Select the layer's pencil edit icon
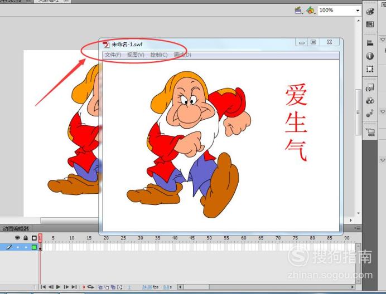The height and width of the screenshot is (294, 386). coord(9,247)
